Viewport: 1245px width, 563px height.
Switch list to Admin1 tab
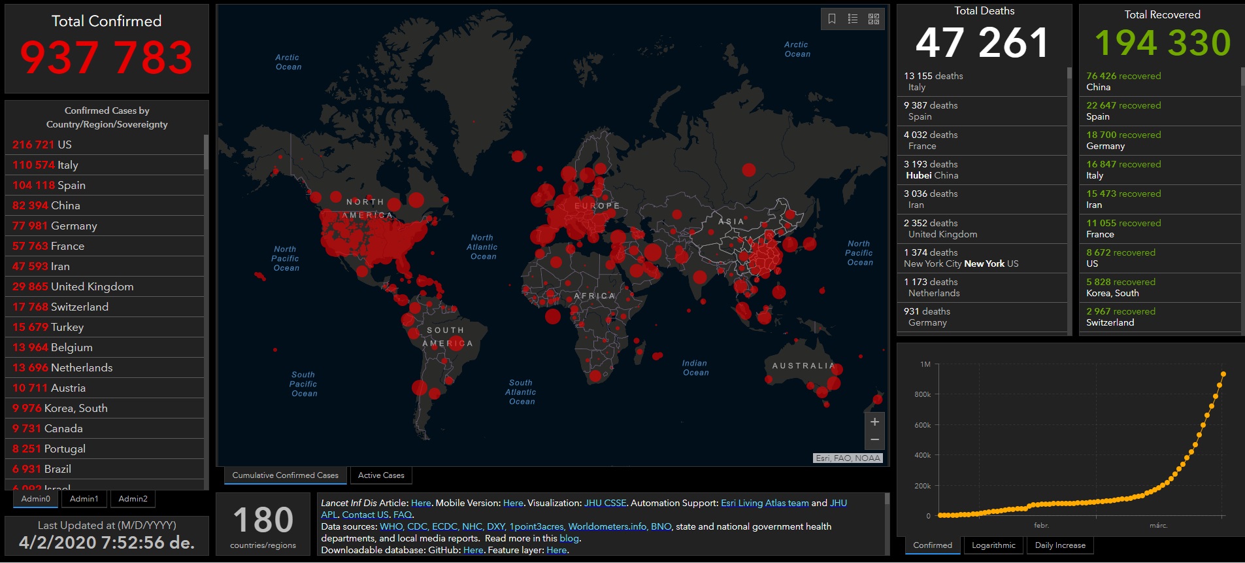point(84,499)
